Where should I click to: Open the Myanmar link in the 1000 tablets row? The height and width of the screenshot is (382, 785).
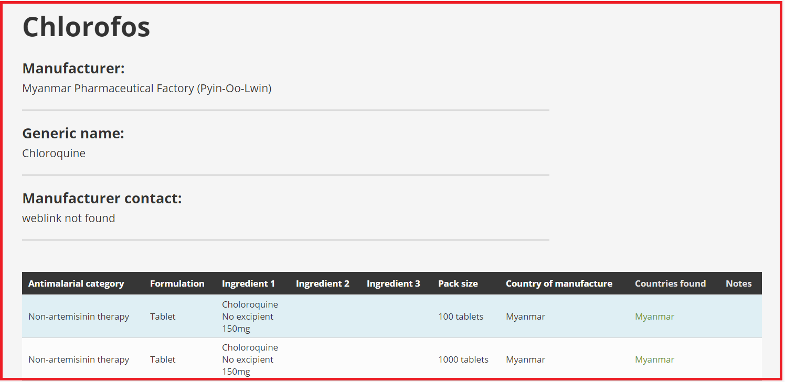click(654, 359)
